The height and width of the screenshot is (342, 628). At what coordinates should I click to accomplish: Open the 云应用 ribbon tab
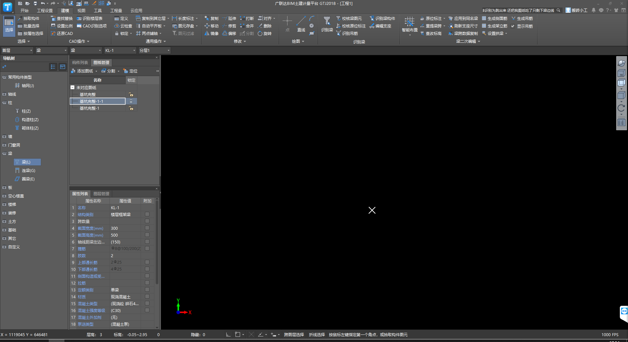coord(136,11)
